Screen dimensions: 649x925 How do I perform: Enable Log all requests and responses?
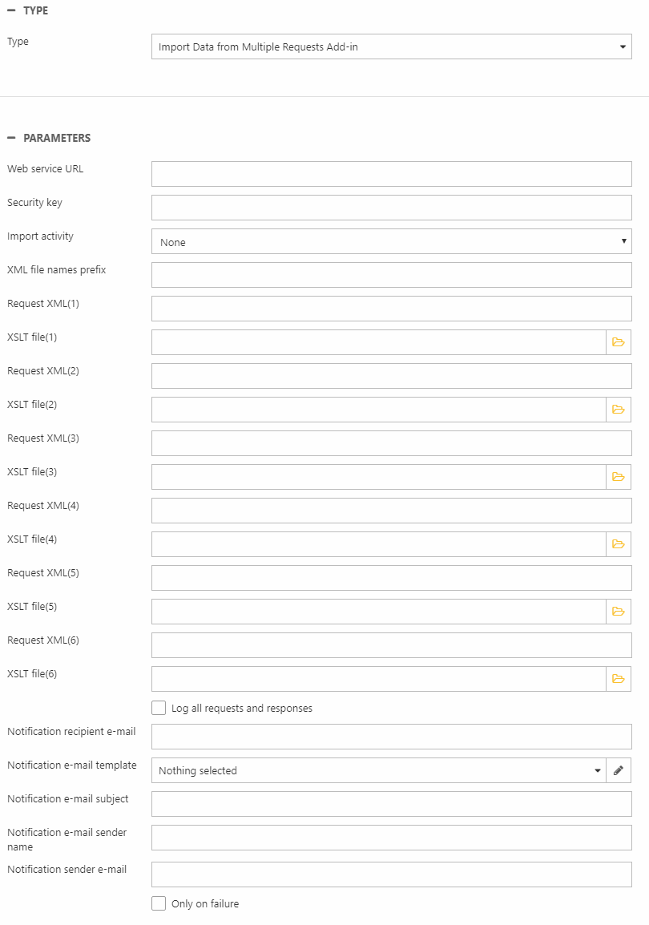coord(159,708)
